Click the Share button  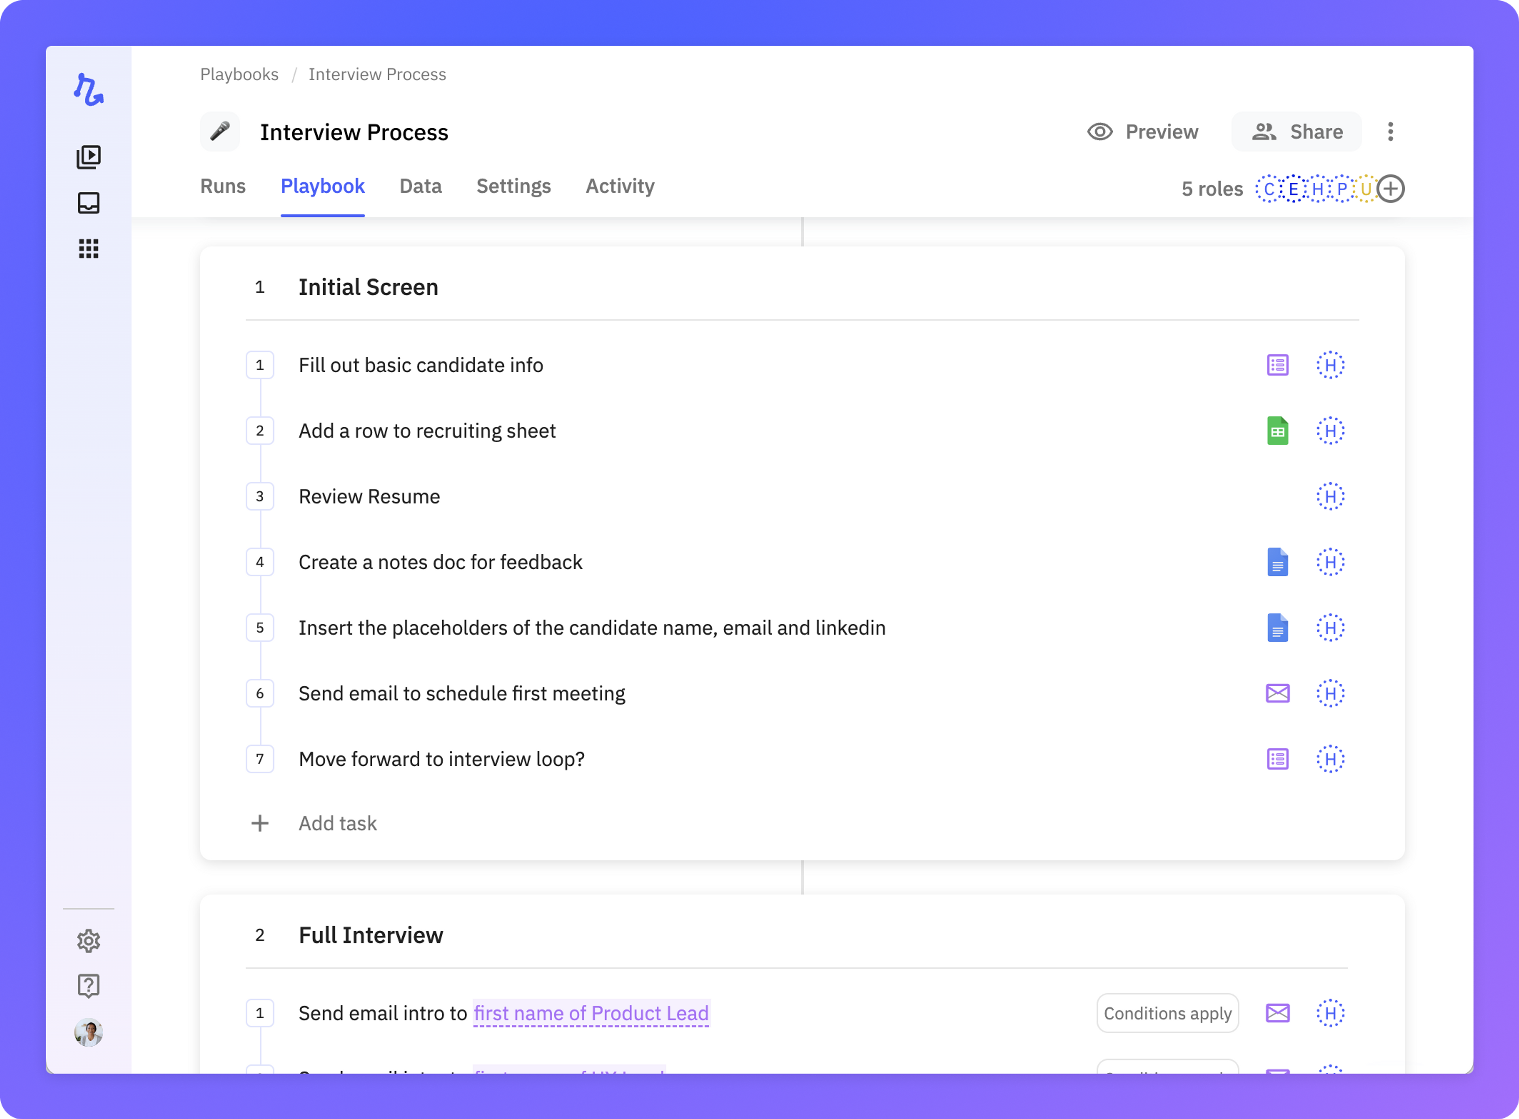1297,131
